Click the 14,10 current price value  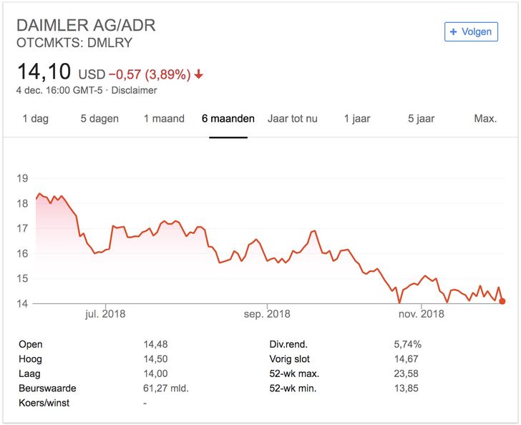pyautogui.click(x=44, y=72)
